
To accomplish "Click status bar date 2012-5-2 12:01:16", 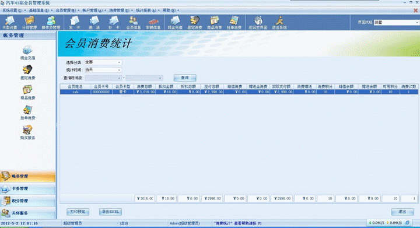I will tap(19, 223).
